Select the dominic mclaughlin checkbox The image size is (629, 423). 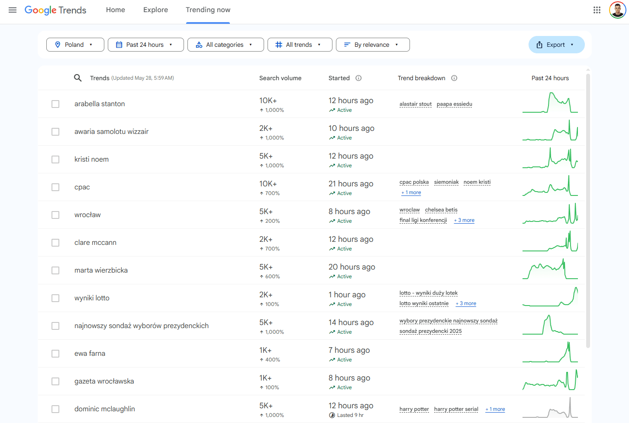(55, 409)
